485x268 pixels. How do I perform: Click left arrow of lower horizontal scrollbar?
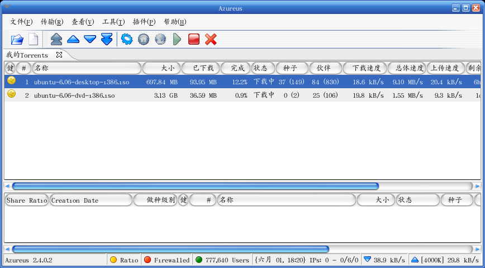(x=7, y=249)
